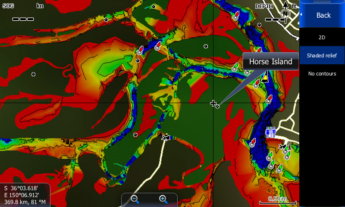Switch to No contours option
The height and width of the screenshot is (207, 345).
(322, 74)
